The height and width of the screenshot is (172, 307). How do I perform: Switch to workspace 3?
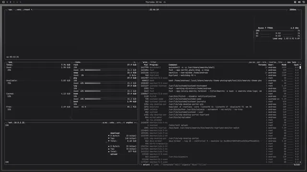(14, 2)
